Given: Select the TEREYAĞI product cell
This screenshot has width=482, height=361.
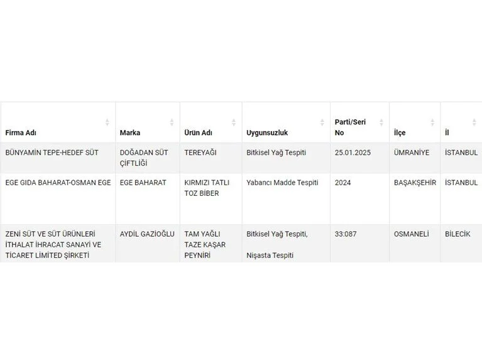Looking at the screenshot, I should tap(200, 153).
